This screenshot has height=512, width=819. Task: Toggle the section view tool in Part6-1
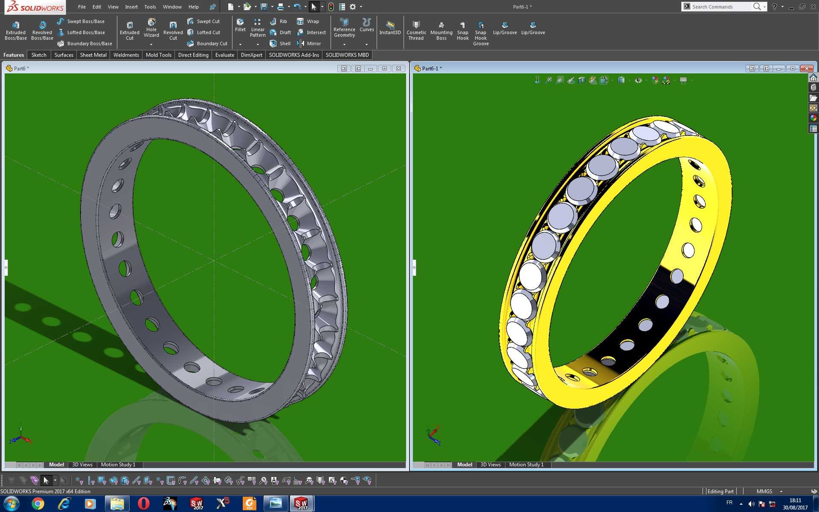point(582,80)
